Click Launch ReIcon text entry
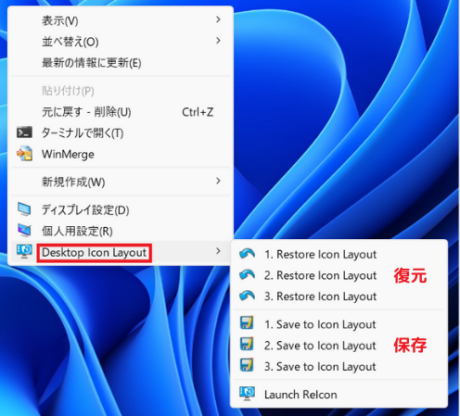The height and width of the screenshot is (416, 460). pos(300,395)
